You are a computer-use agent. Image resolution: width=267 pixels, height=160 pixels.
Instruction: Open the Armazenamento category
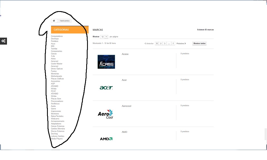coord(58,121)
